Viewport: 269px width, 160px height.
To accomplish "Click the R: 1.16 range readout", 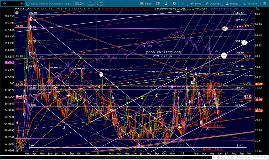I will click(x=96, y=8).
